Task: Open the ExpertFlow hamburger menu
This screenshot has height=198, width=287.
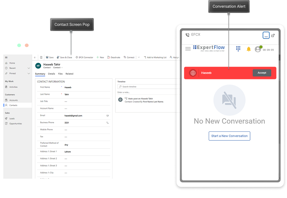Action: pos(188,49)
